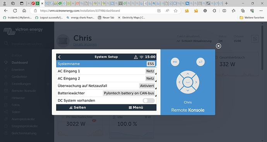Click the Wi-Fi icon in System Setup header
Image resolution: width=267 pixels, height=142 pixels.
(x=141, y=57)
